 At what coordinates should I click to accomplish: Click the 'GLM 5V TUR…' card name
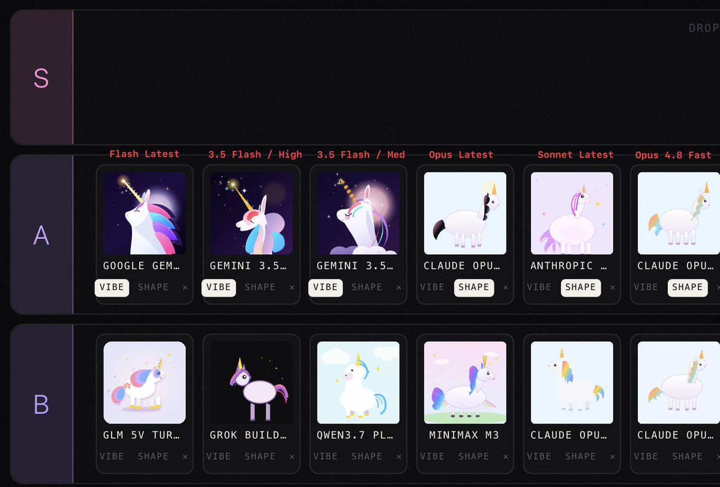pyautogui.click(x=141, y=435)
